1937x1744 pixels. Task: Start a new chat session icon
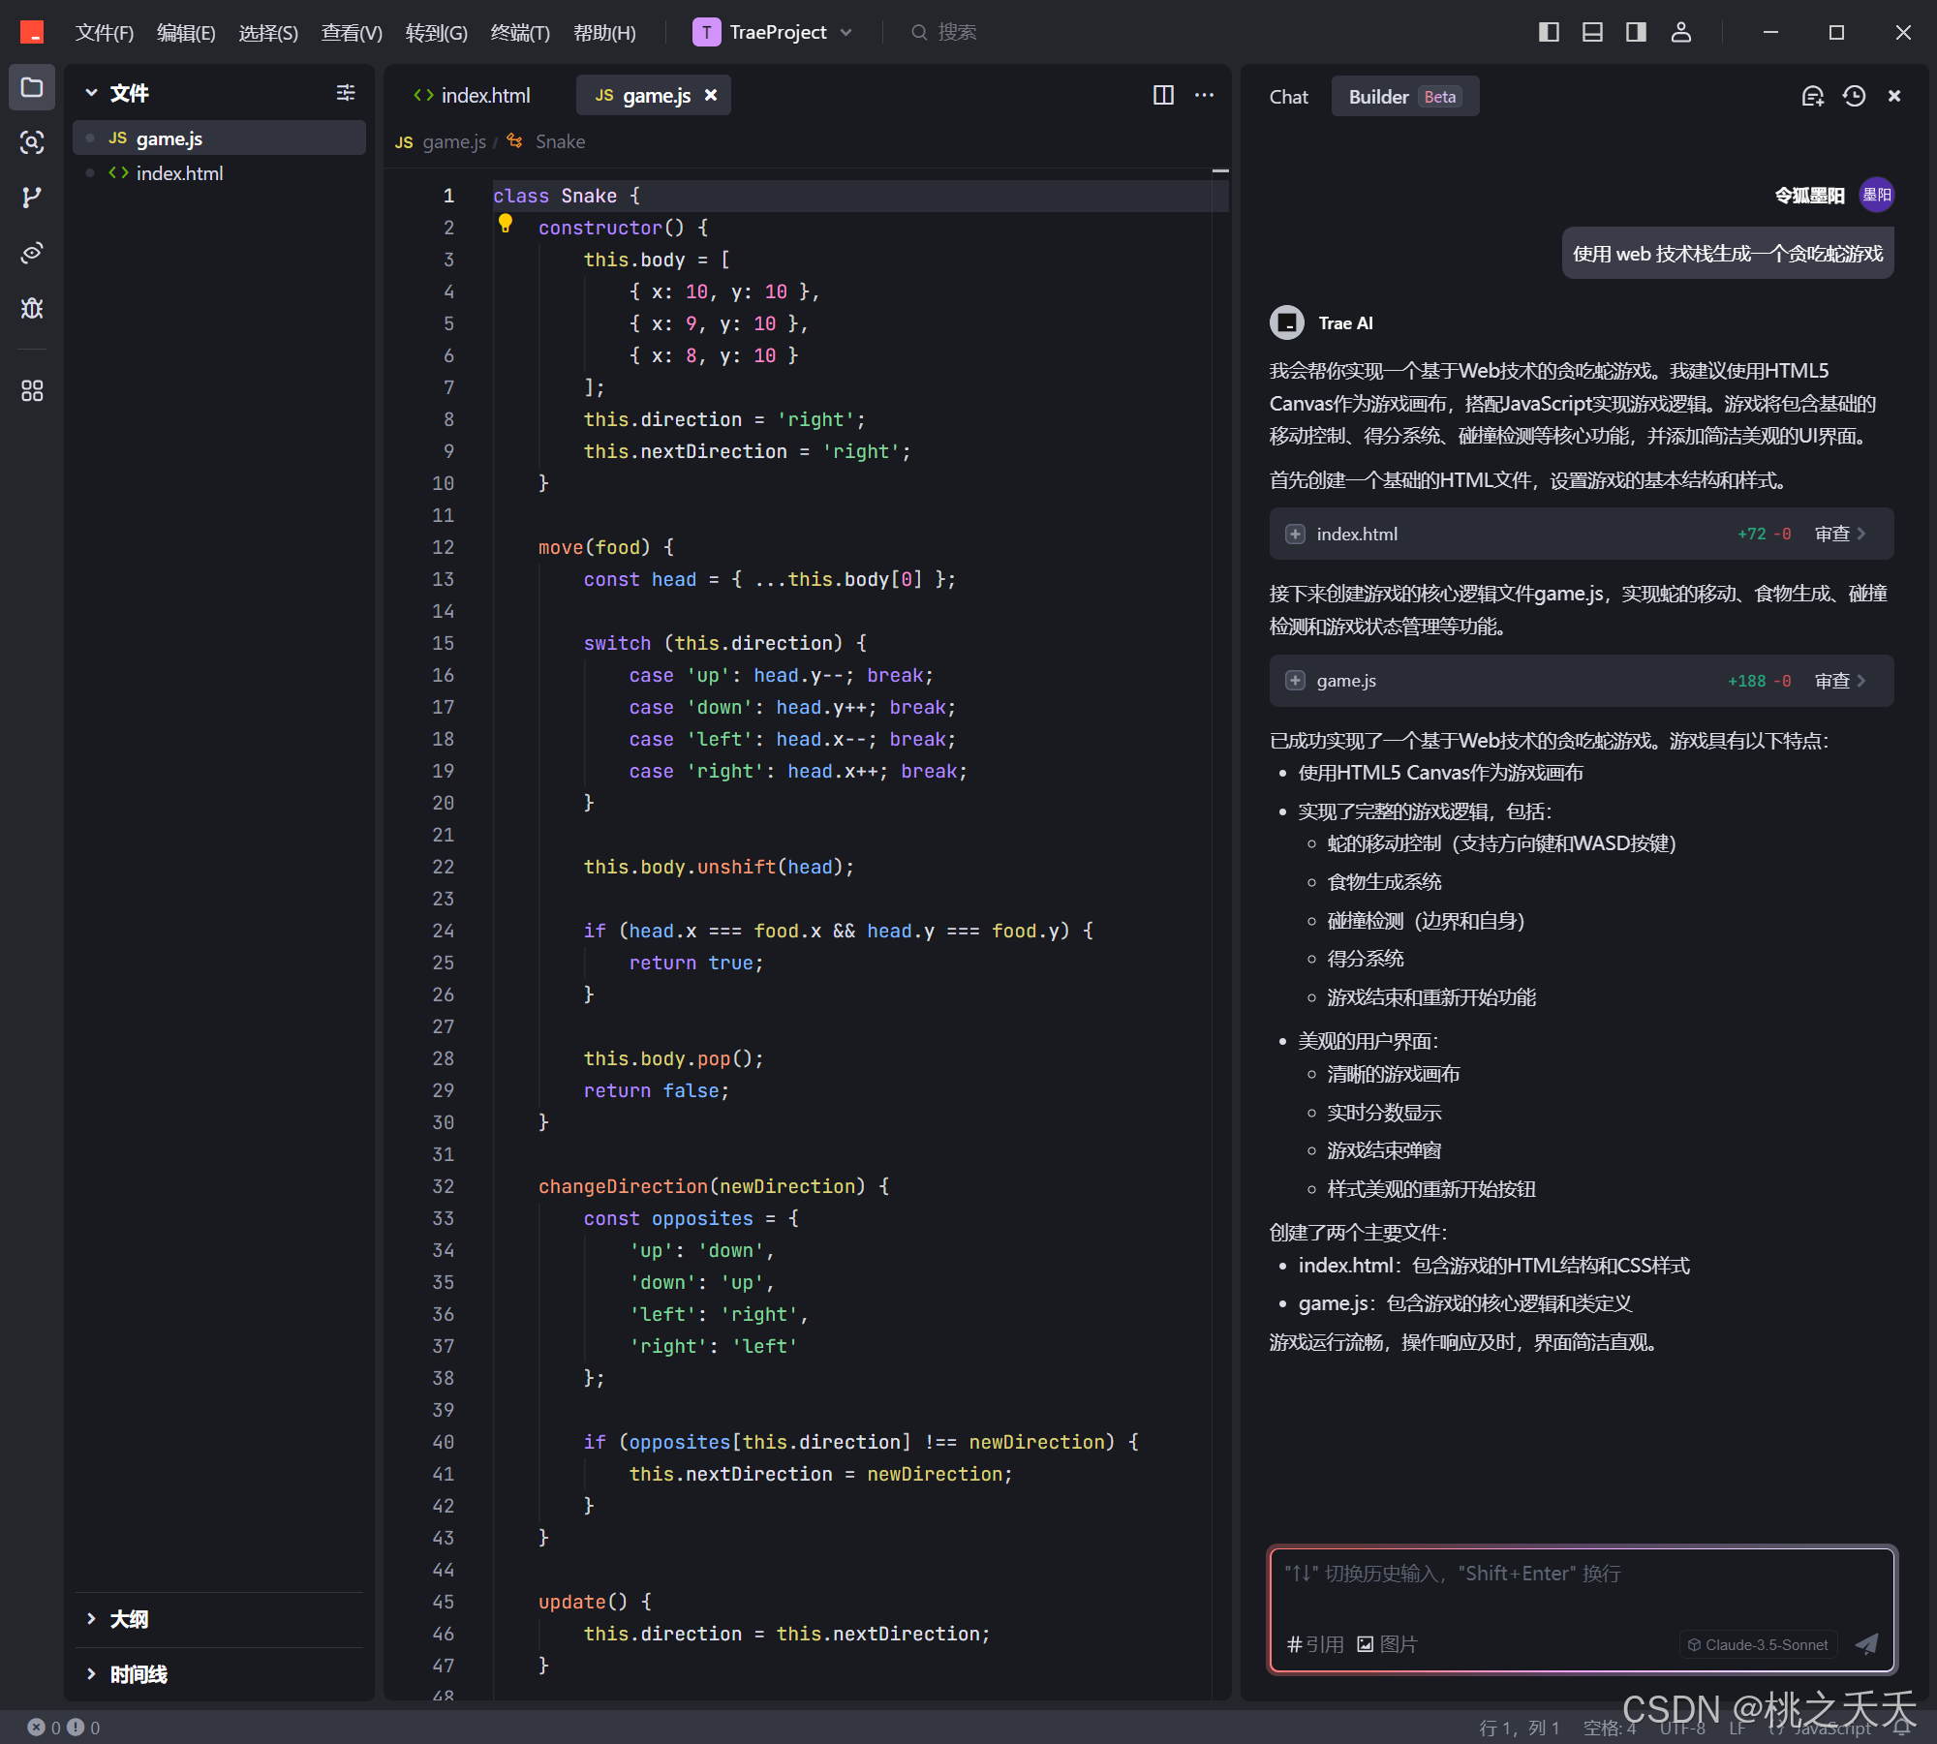(x=1812, y=96)
